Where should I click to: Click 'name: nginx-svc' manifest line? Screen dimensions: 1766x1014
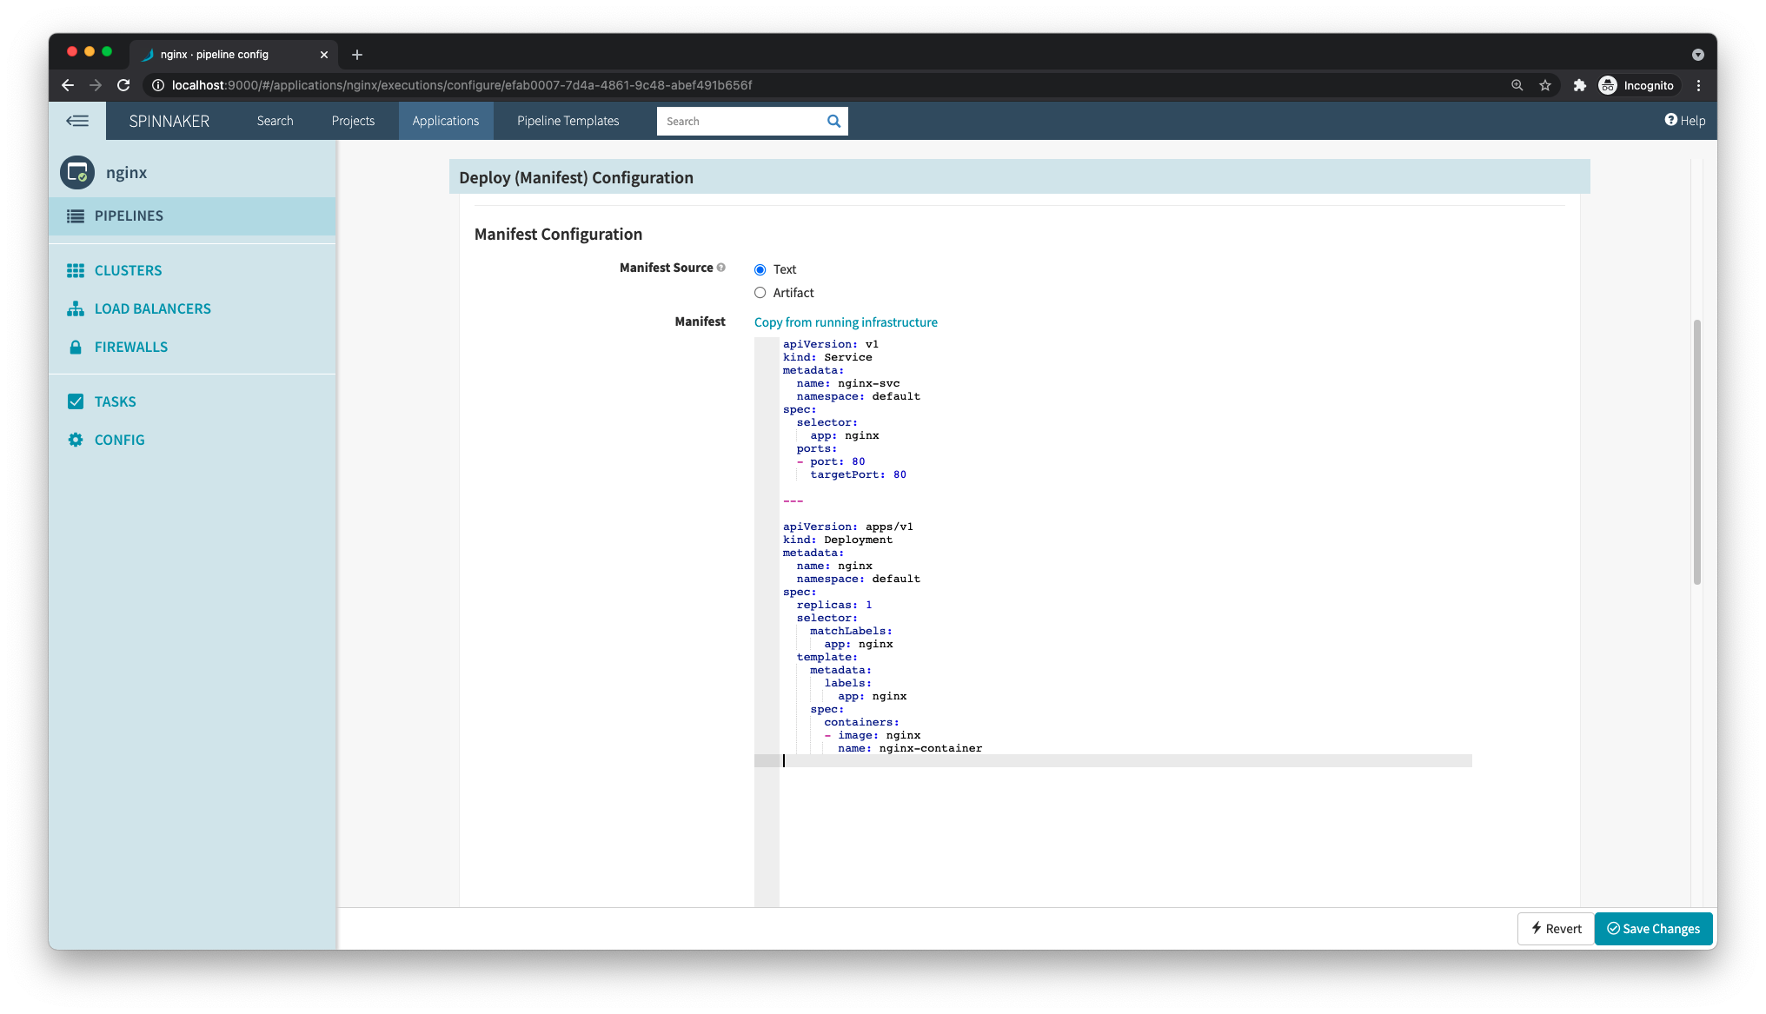pos(848,383)
